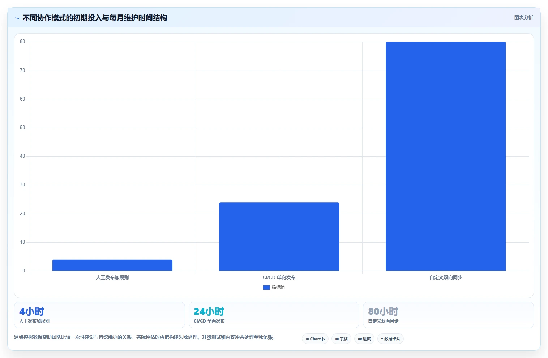Click the 自定义双向同步 caption under 80小时

click(383, 321)
